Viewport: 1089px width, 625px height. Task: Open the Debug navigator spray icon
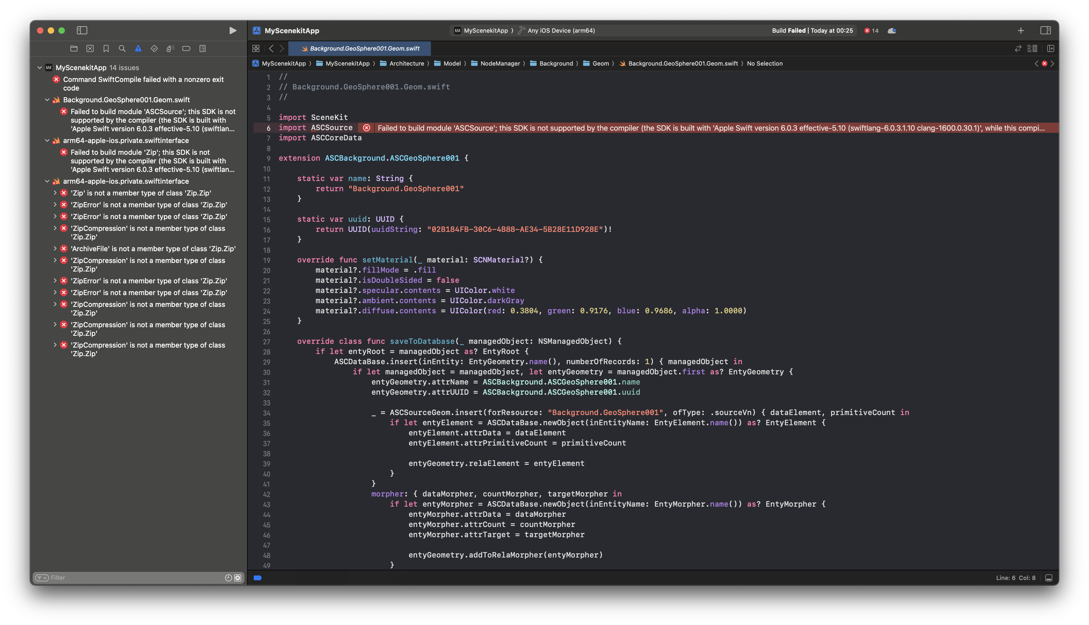click(x=170, y=48)
